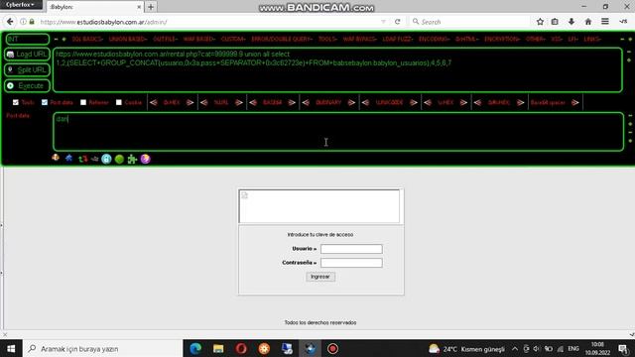Click the browser Home icon

(588, 22)
